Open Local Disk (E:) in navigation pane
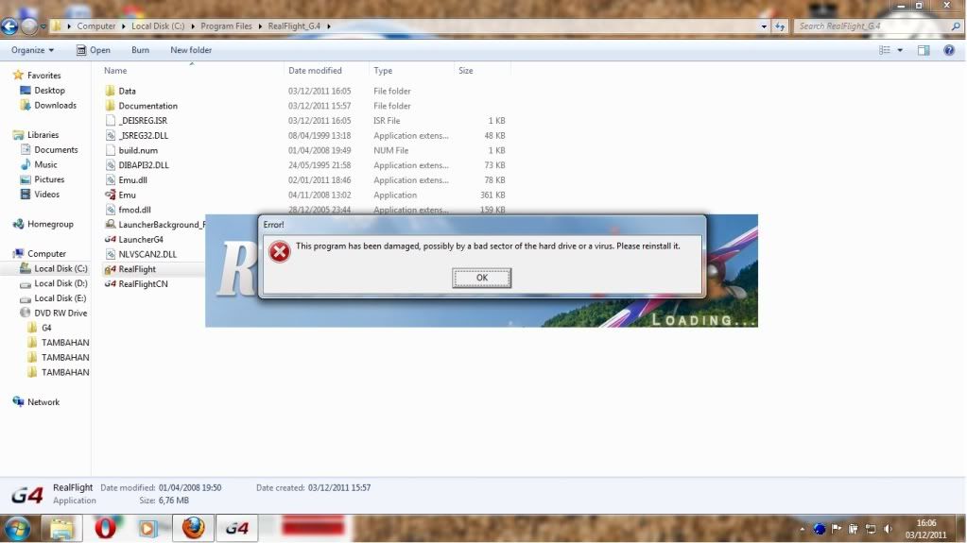Screen dimensions: 967x543 click(x=60, y=298)
